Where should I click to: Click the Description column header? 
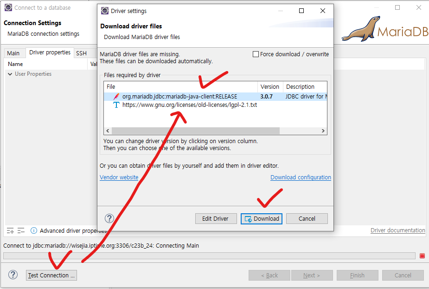click(305, 86)
